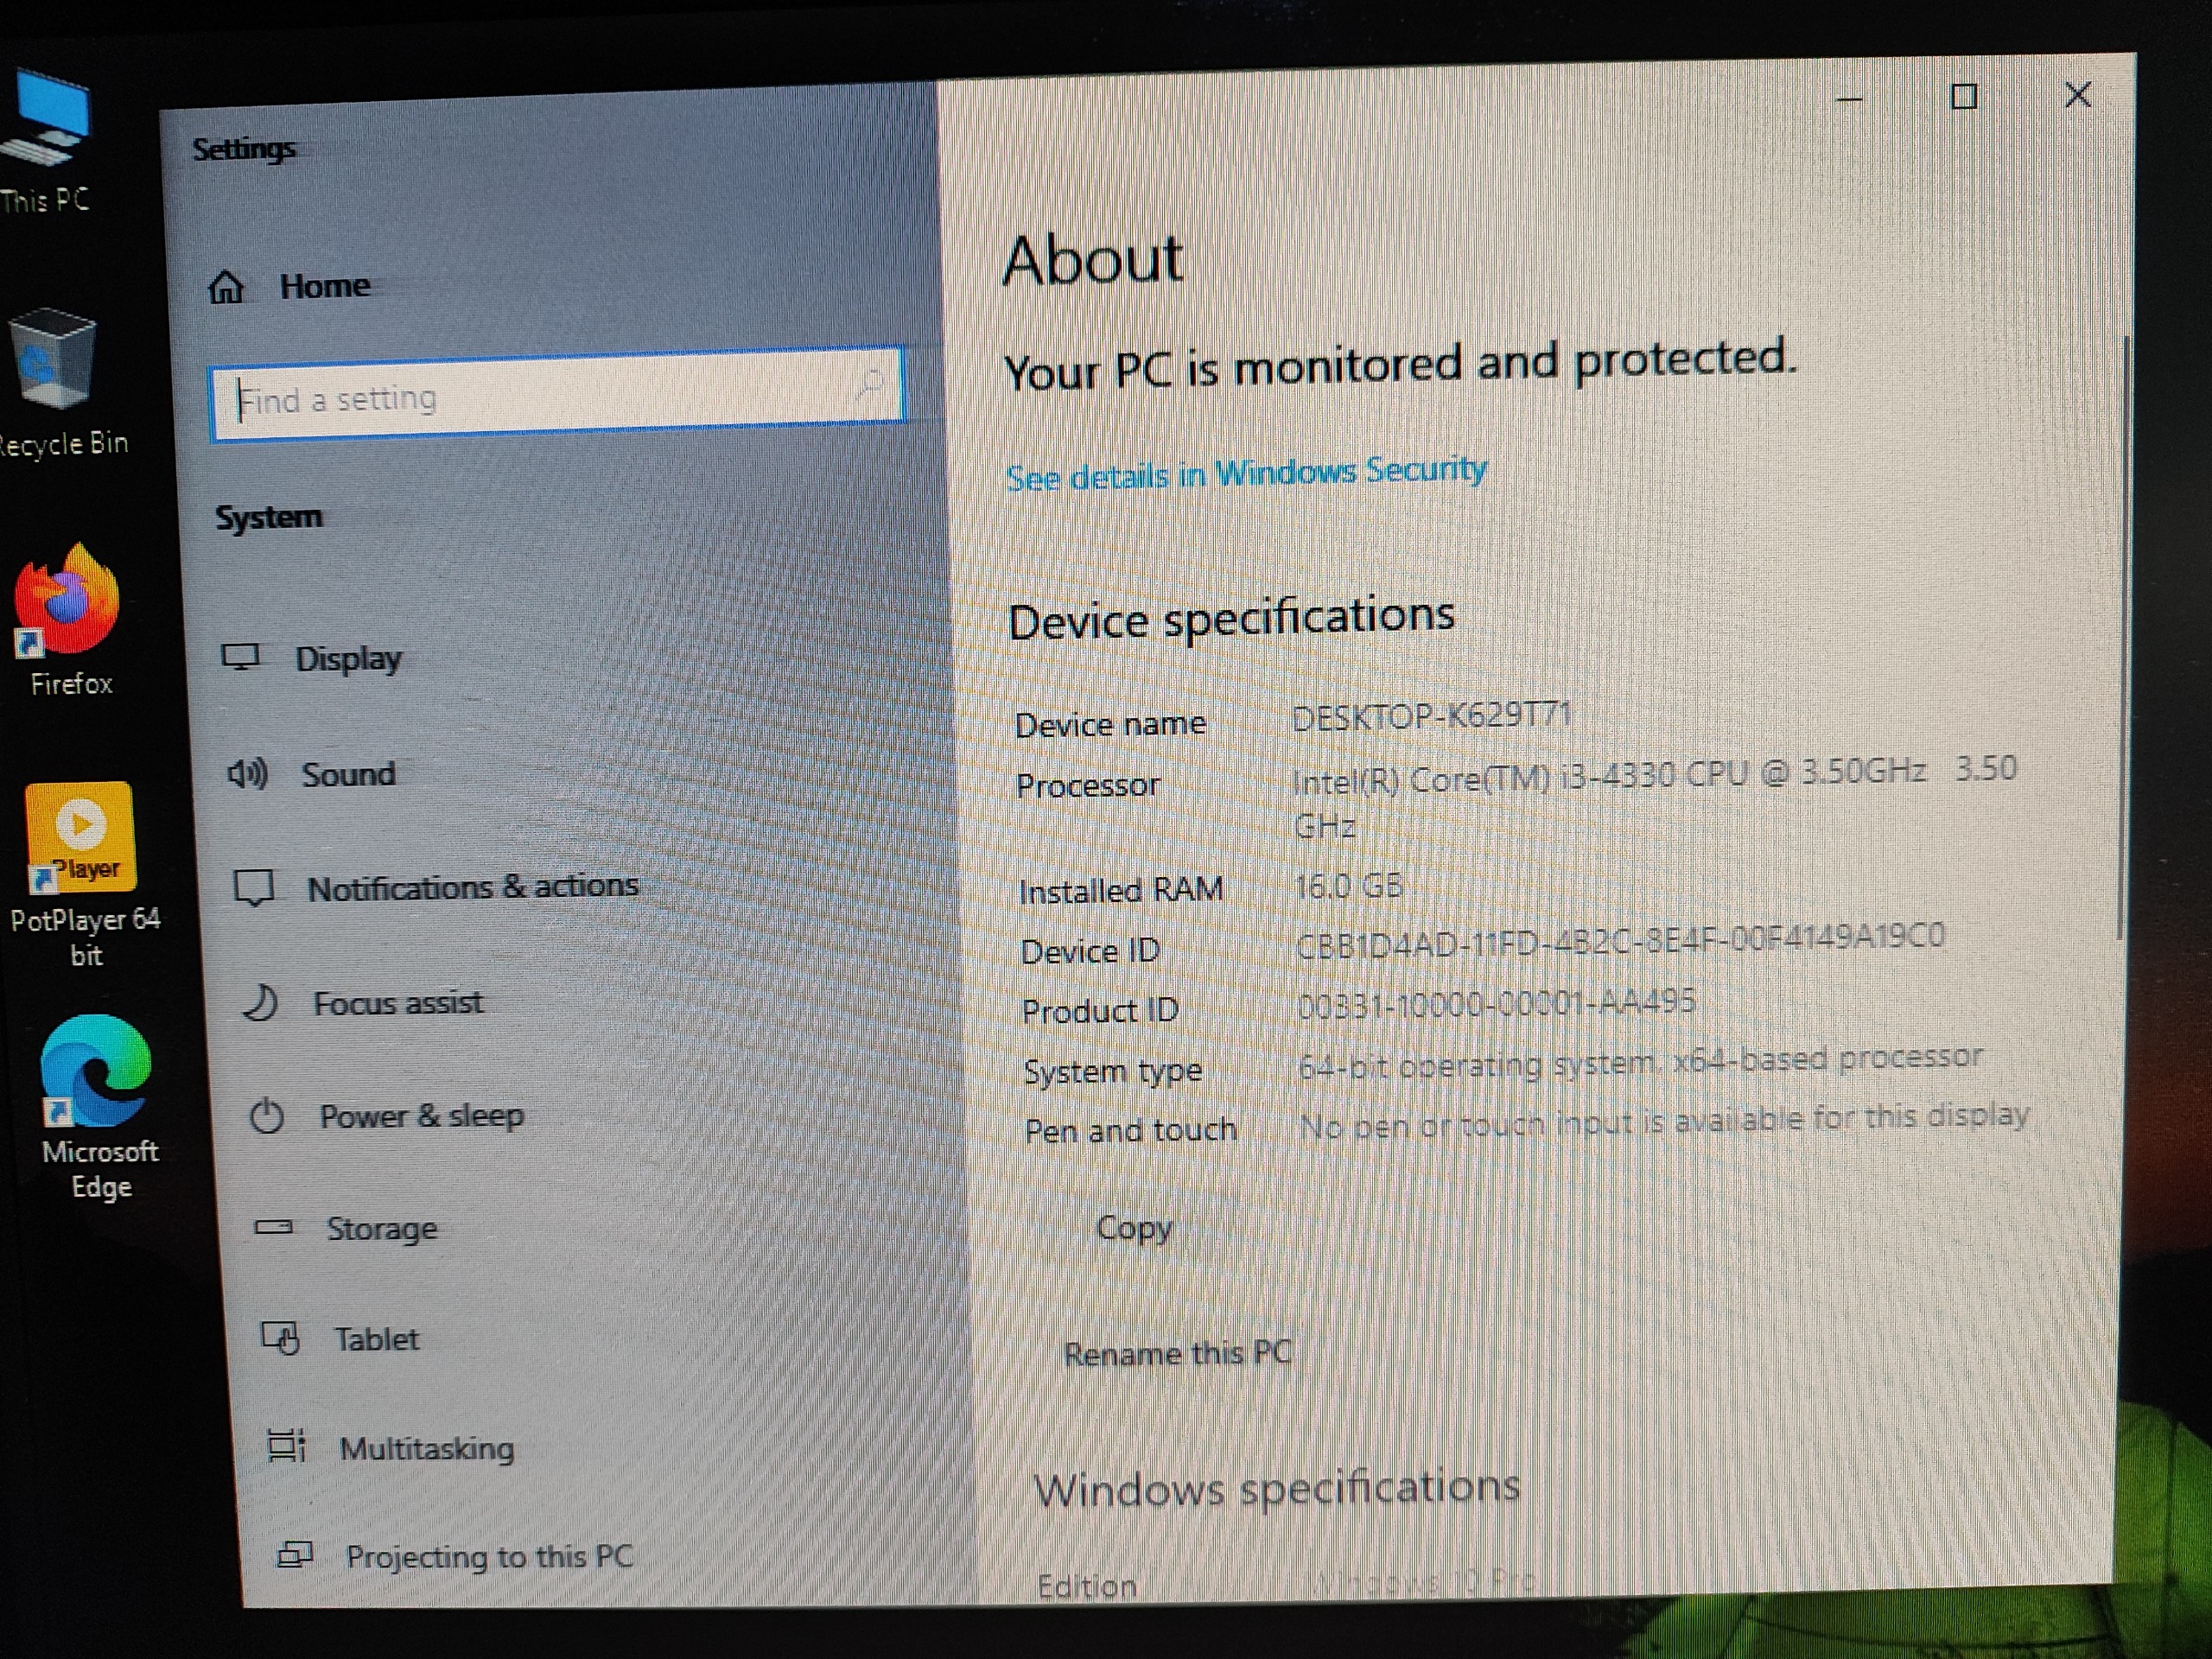This screenshot has width=2212, height=1659.
Task: Select Storage in the sidebar
Action: pyautogui.click(x=381, y=1229)
